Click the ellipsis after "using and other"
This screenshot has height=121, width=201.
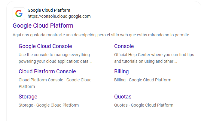click(176, 62)
